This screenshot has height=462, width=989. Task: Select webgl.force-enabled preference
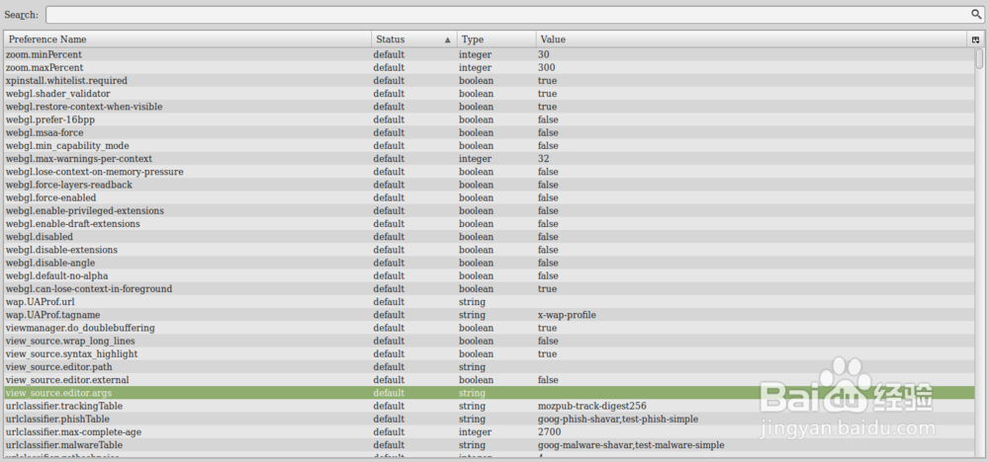[x=489, y=197]
